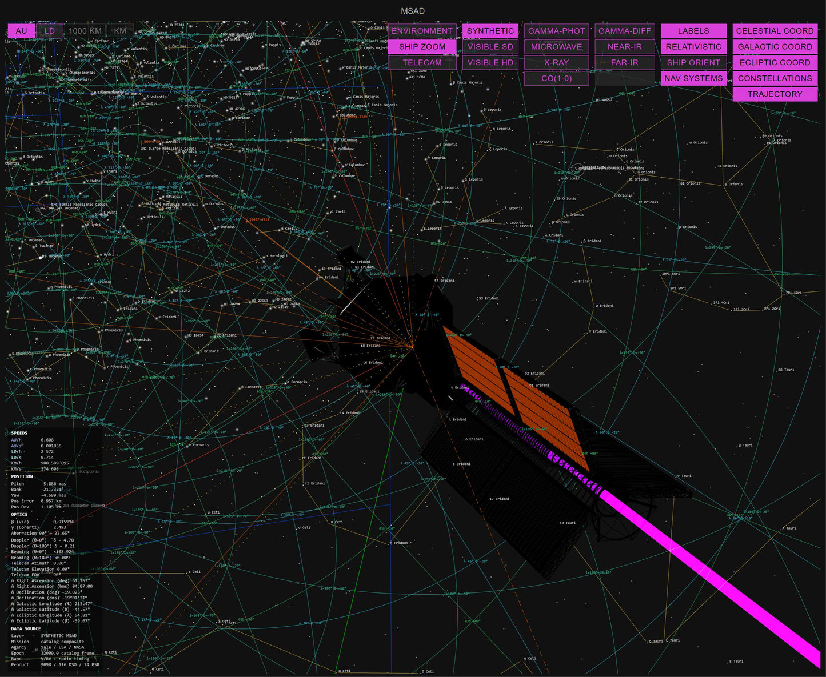The image size is (826, 677).
Task: Toggle the TRAJECTORY overlay
Action: (775, 94)
